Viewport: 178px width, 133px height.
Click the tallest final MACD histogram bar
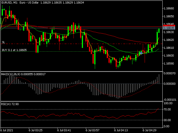[159, 79]
